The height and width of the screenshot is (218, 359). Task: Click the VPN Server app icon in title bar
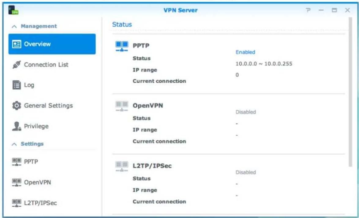pyautogui.click(x=13, y=10)
